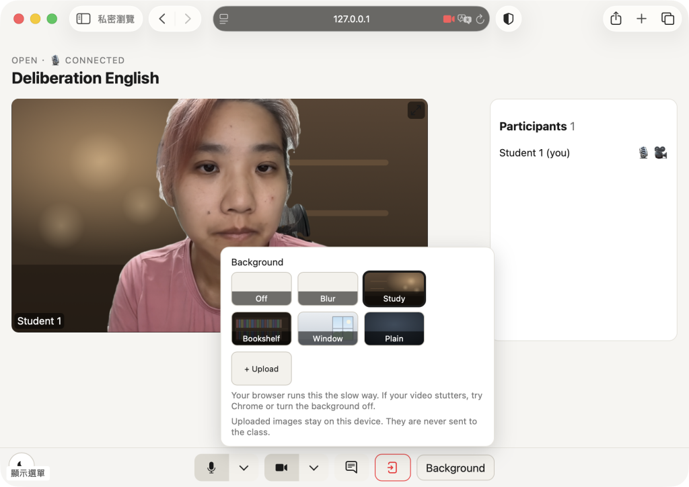The height and width of the screenshot is (487, 689).
Task: Click the CONNECTED status text
Action: 94,60
